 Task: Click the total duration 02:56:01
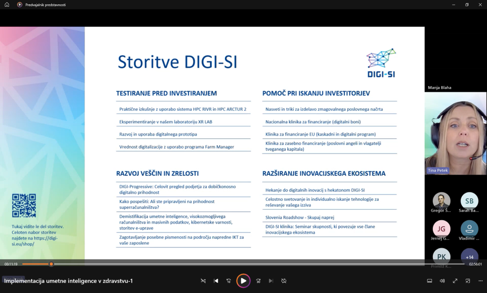[x=475, y=264]
